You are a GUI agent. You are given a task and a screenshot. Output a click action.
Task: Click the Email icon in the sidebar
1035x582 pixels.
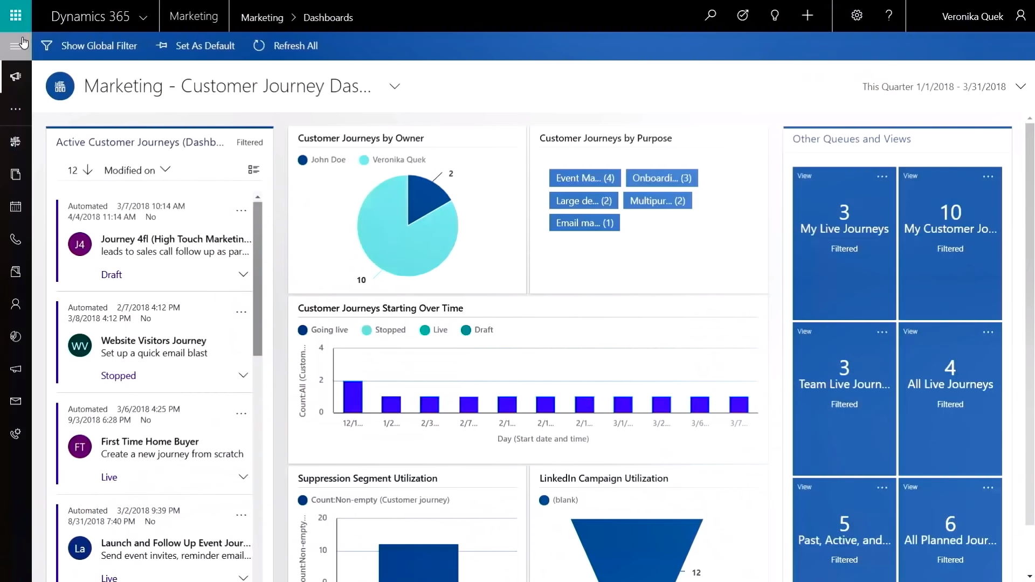(x=15, y=401)
